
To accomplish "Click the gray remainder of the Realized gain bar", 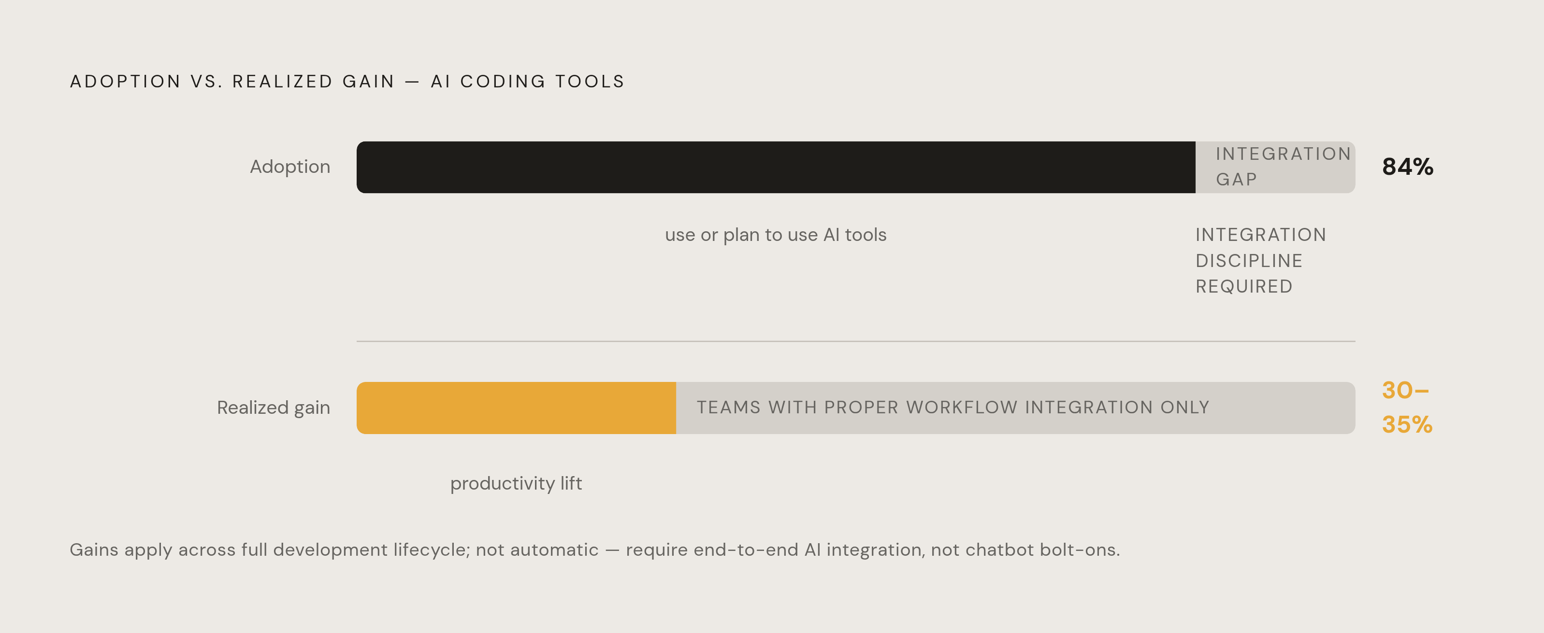I will tap(1015, 408).
